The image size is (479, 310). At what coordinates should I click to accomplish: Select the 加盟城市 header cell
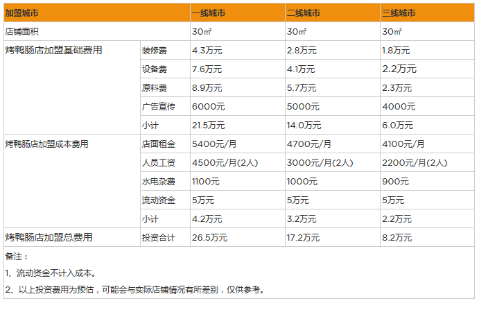[x=21, y=13]
